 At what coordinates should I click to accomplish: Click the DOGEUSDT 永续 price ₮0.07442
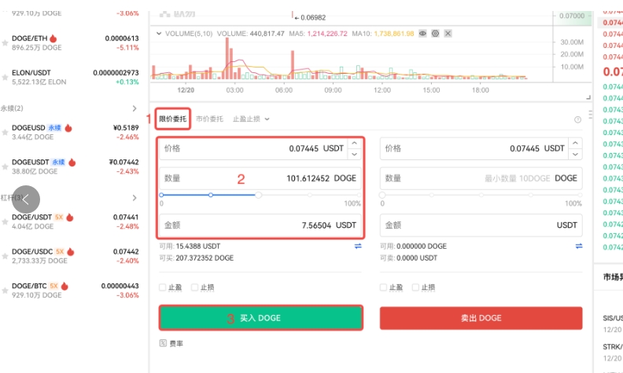tap(124, 162)
